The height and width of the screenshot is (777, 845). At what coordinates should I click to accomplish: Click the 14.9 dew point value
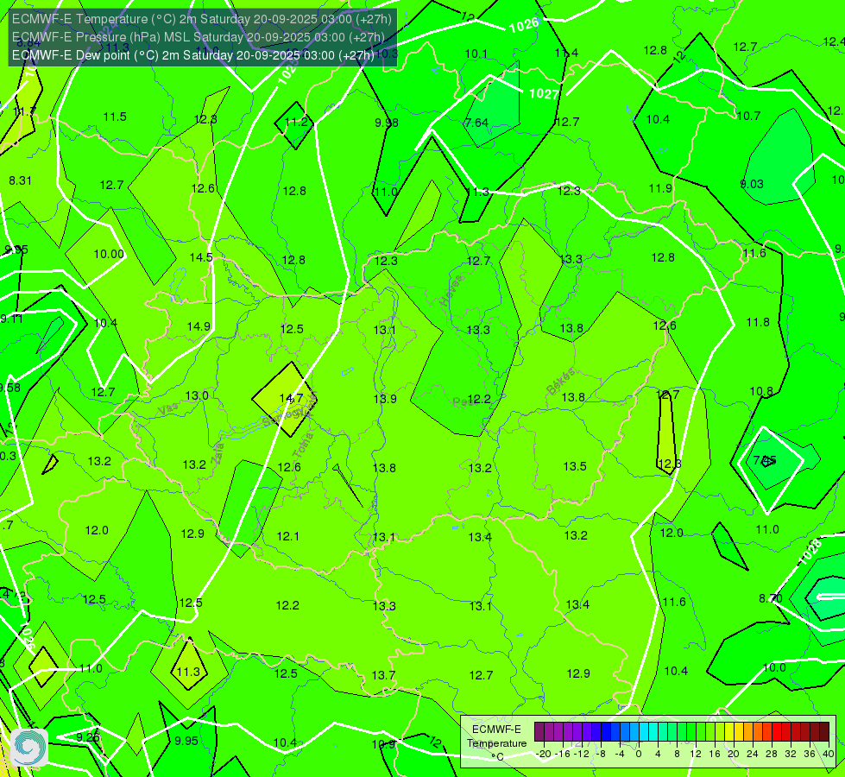tap(199, 326)
